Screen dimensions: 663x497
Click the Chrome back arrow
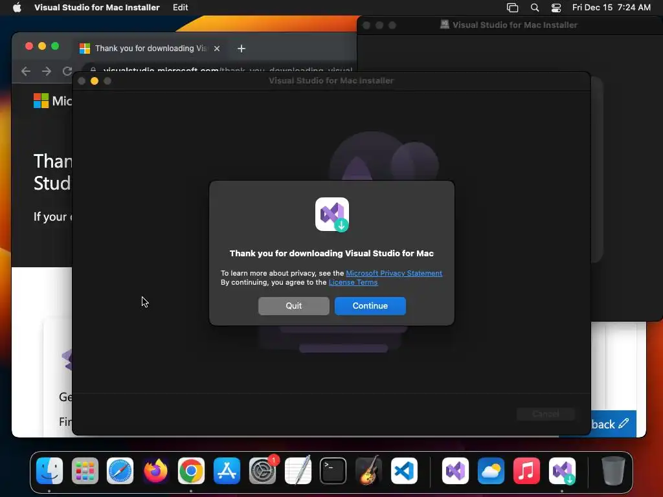26,71
